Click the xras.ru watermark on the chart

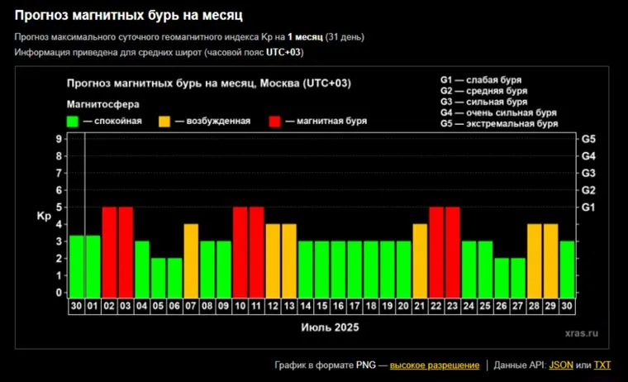pyautogui.click(x=580, y=331)
